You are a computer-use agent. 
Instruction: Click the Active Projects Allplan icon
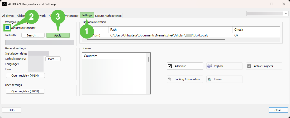tap(249, 66)
